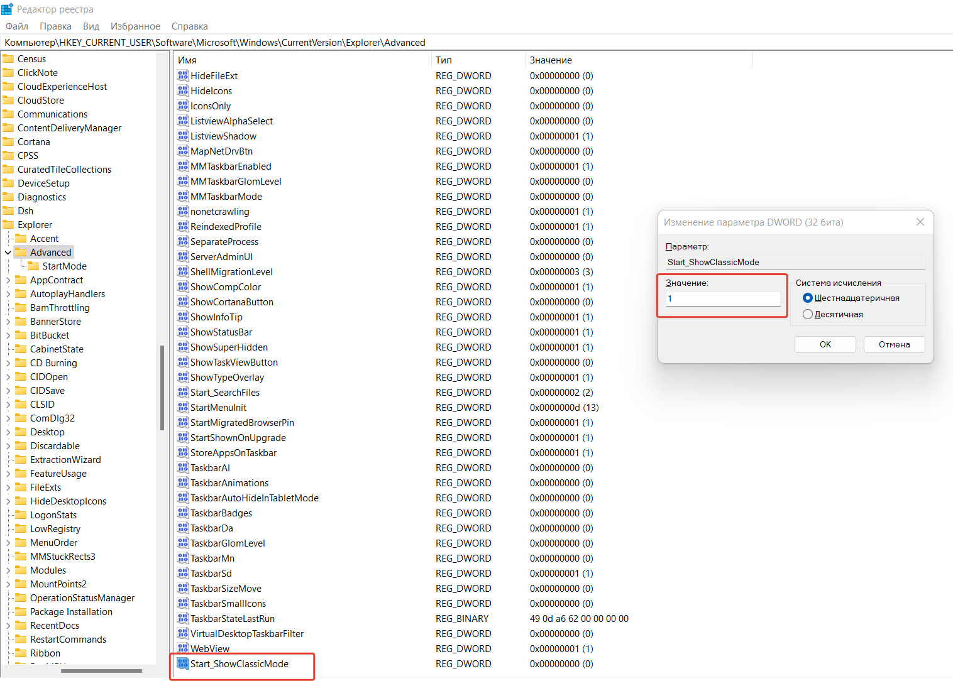Viewport: 953px width, 681px height.
Task: Click the Registry Editor app icon in title bar
Action: click(7, 9)
